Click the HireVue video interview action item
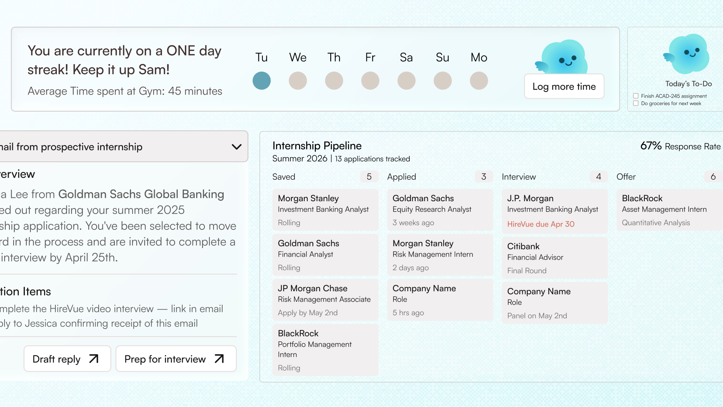 pos(111,309)
